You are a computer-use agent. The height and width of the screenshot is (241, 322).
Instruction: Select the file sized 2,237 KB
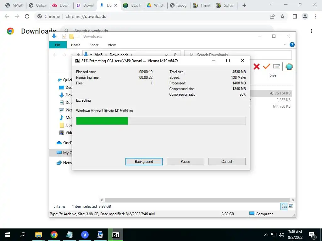click(283, 99)
